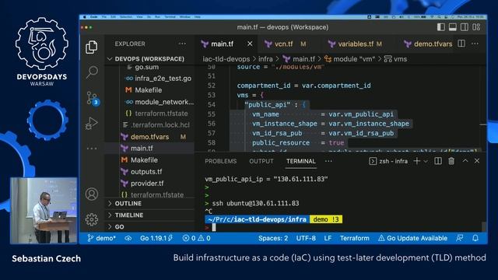The image size is (498, 280).
Task: Create a new terminal with plus icon
Action: (x=417, y=161)
